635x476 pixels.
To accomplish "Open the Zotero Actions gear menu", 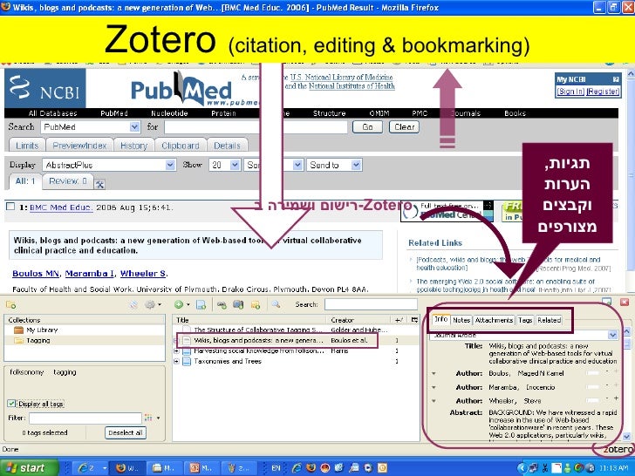I will click(x=153, y=304).
